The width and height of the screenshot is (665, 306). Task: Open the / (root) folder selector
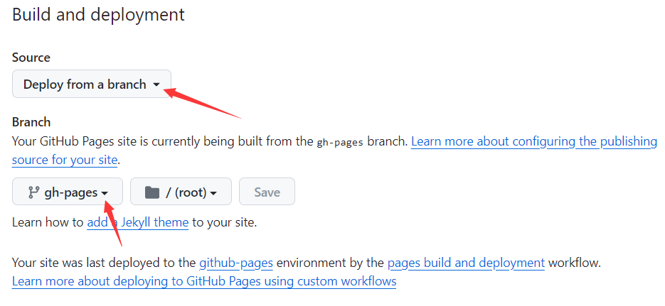(181, 191)
